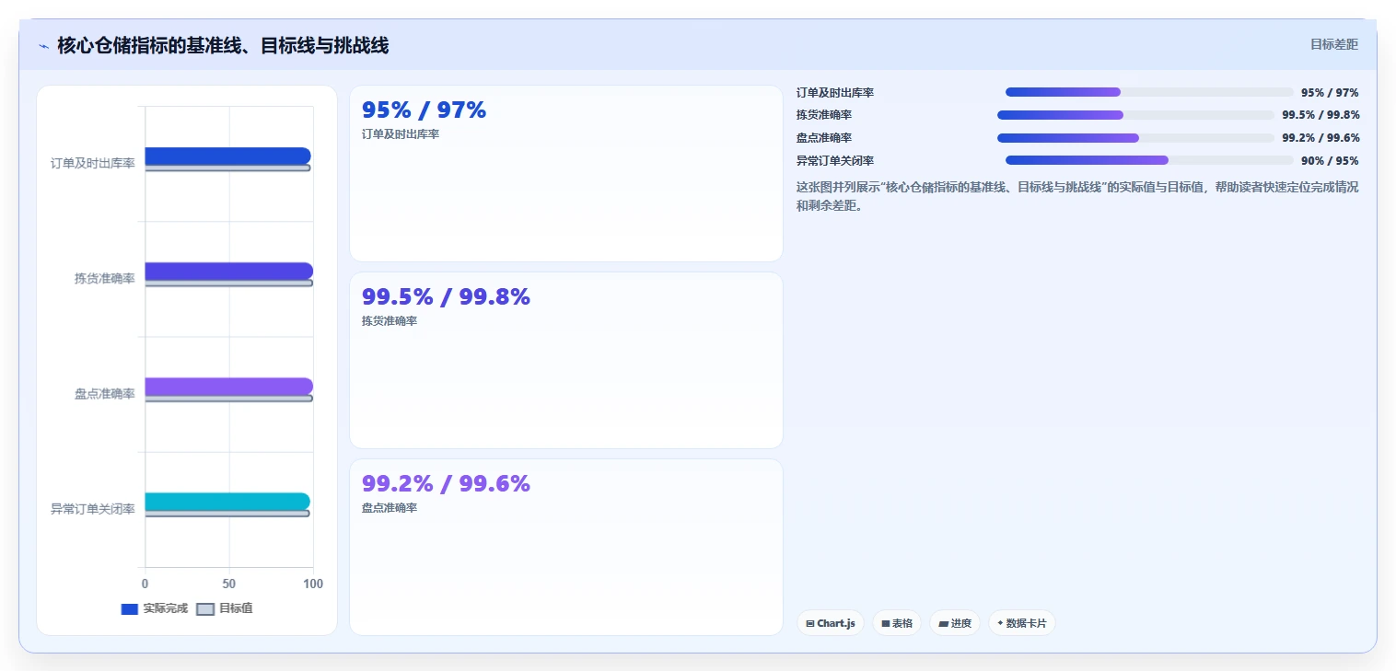This screenshot has height=671, width=1396.
Task: Click the 盘点准确率 axis label on the chart
Action: point(105,393)
